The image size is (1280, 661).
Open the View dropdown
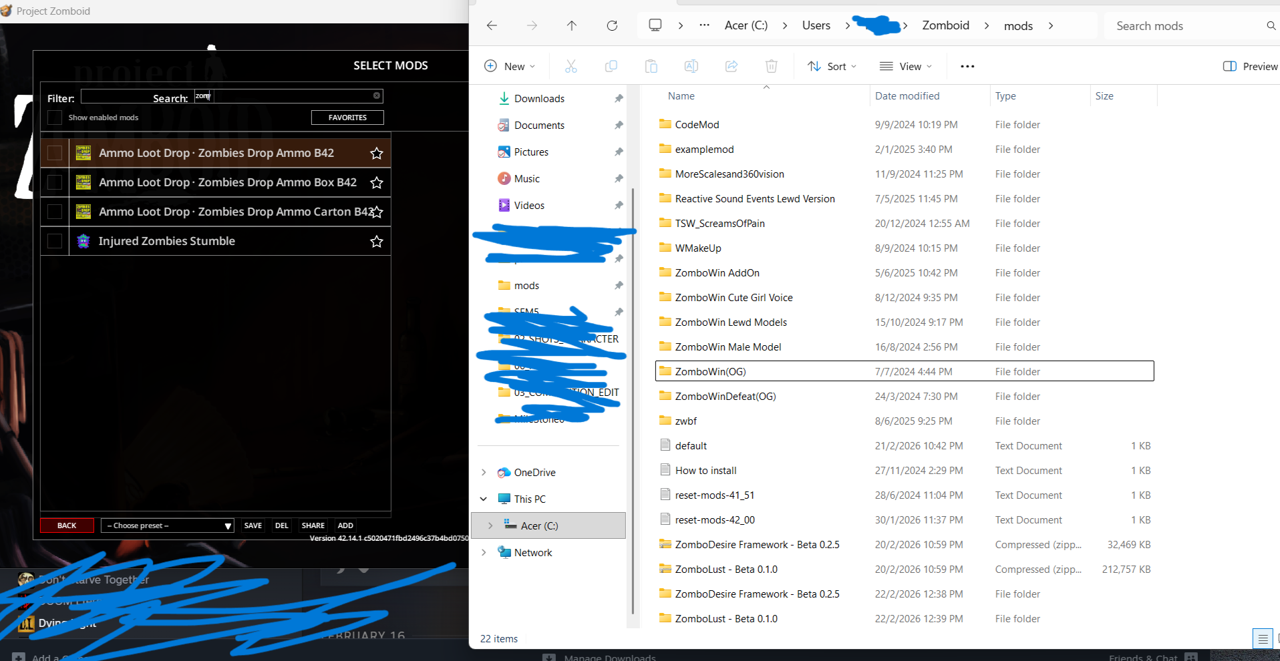906,66
